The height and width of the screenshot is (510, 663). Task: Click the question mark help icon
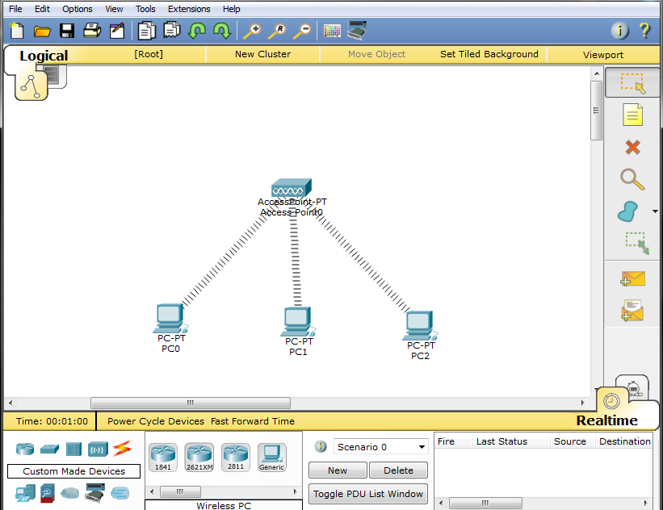tap(644, 31)
